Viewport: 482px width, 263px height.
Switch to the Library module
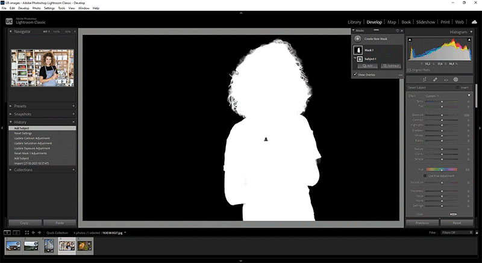click(355, 22)
